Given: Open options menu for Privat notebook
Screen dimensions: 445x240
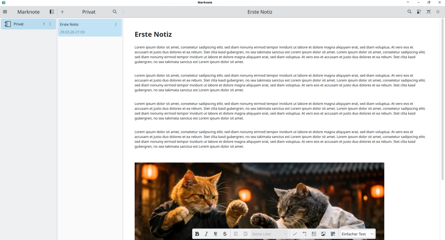Looking at the screenshot, I should point(50,24).
